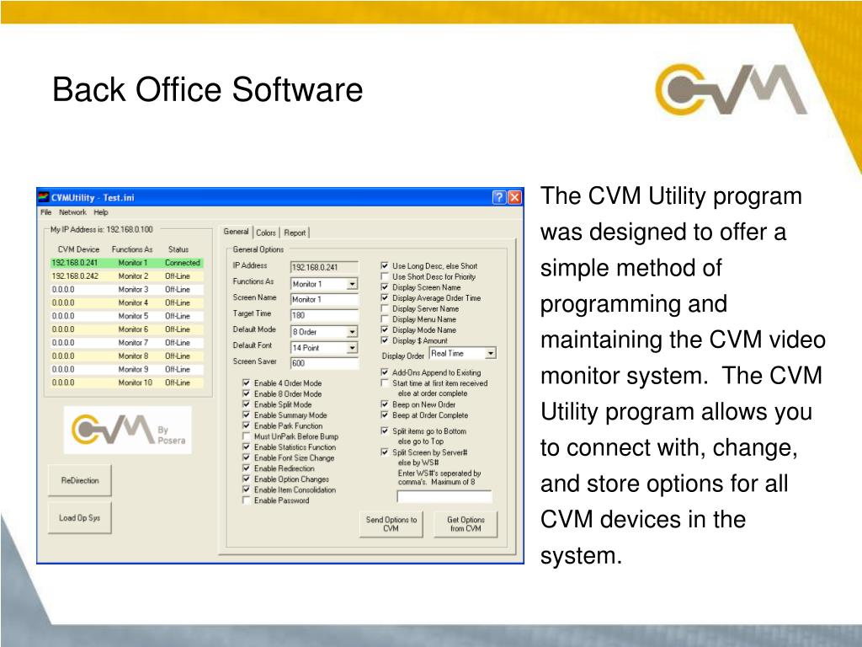862x647 pixels.
Task: Select the Monitor 5 device row
Action: pos(127,317)
